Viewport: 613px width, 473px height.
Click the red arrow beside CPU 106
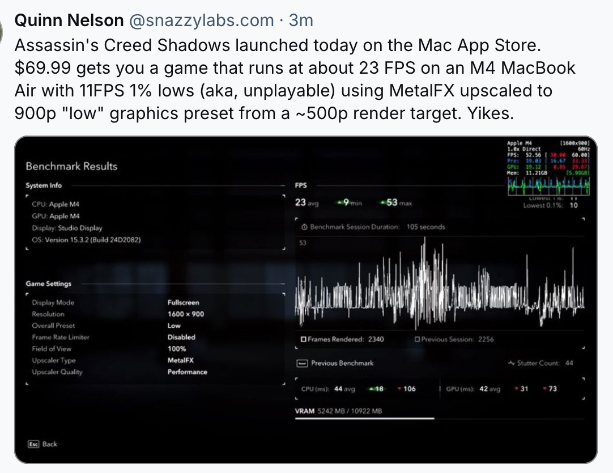click(399, 389)
